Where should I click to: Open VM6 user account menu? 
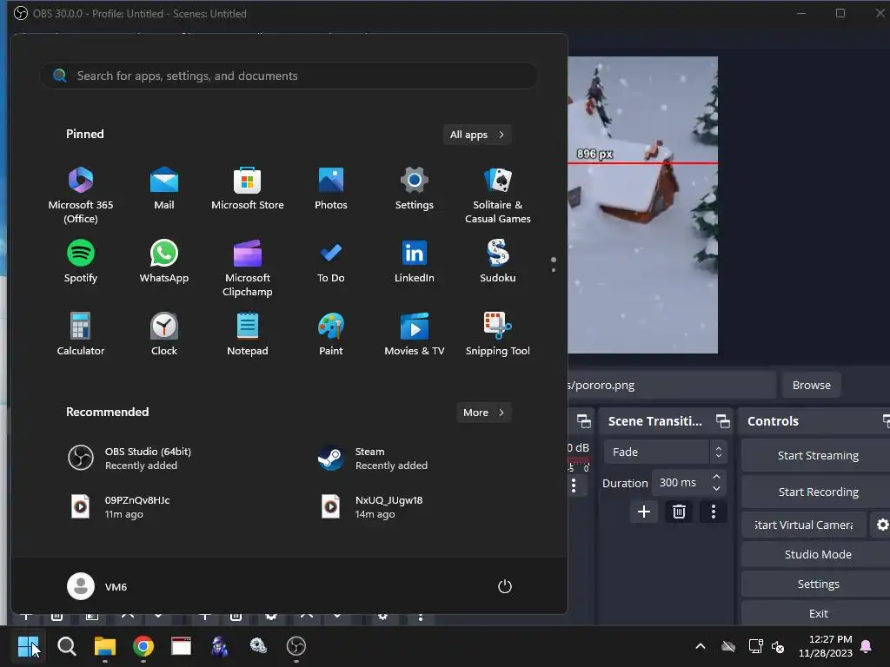click(97, 586)
